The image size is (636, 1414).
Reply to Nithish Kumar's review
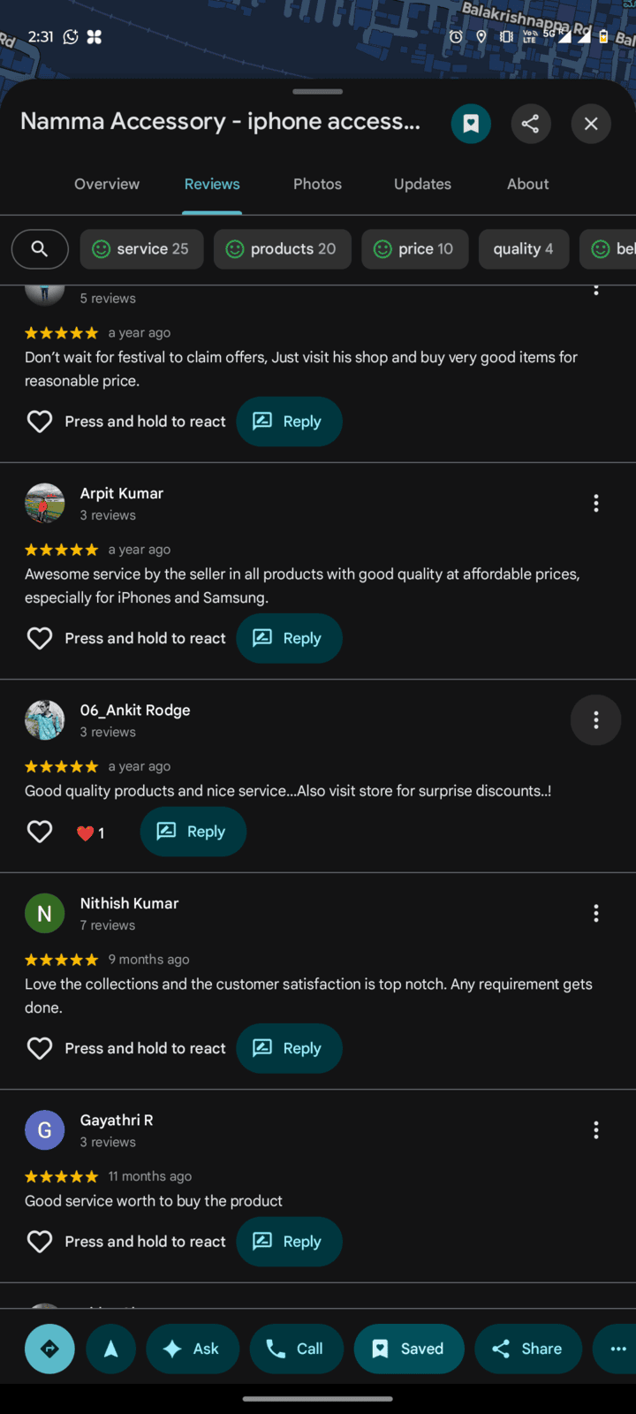(x=289, y=1048)
